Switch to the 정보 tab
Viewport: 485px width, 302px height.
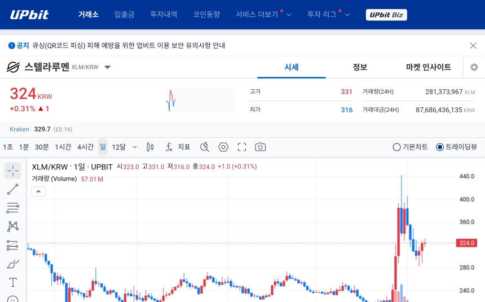point(360,67)
